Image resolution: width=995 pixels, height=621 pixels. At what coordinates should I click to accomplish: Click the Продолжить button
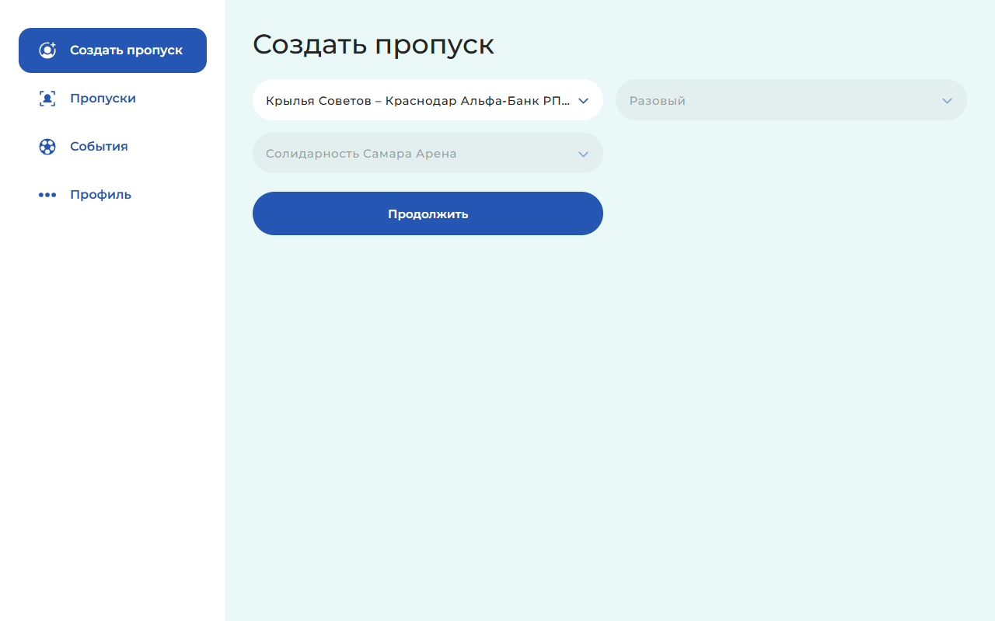pos(428,213)
